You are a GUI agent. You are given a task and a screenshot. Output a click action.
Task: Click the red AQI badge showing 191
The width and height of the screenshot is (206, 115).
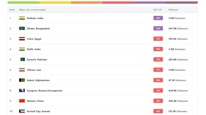pyautogui.click(x=158, y=39)
